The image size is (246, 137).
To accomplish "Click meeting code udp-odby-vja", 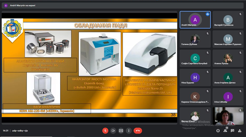I will coord(20,131).
